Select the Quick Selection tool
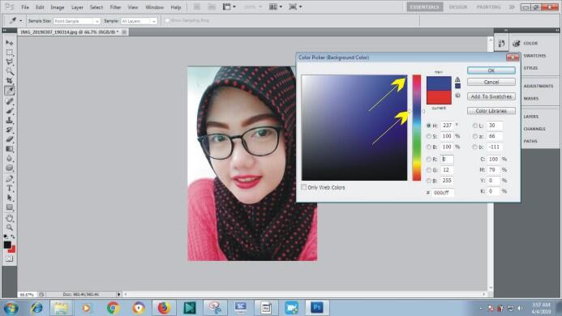This screenshot has height=316, width=562. coord(9,71)
